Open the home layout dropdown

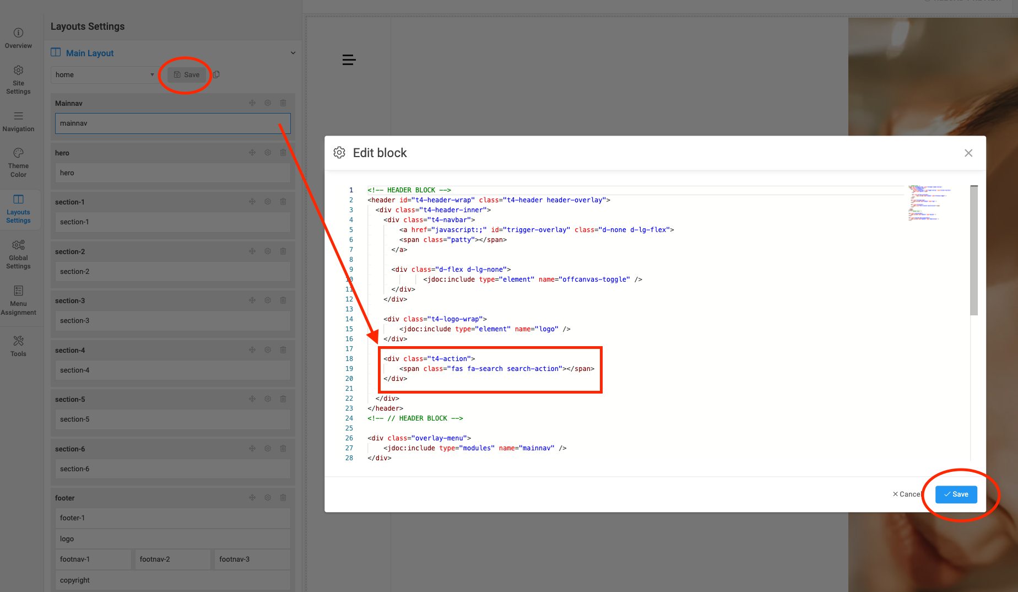coord(105,75)
